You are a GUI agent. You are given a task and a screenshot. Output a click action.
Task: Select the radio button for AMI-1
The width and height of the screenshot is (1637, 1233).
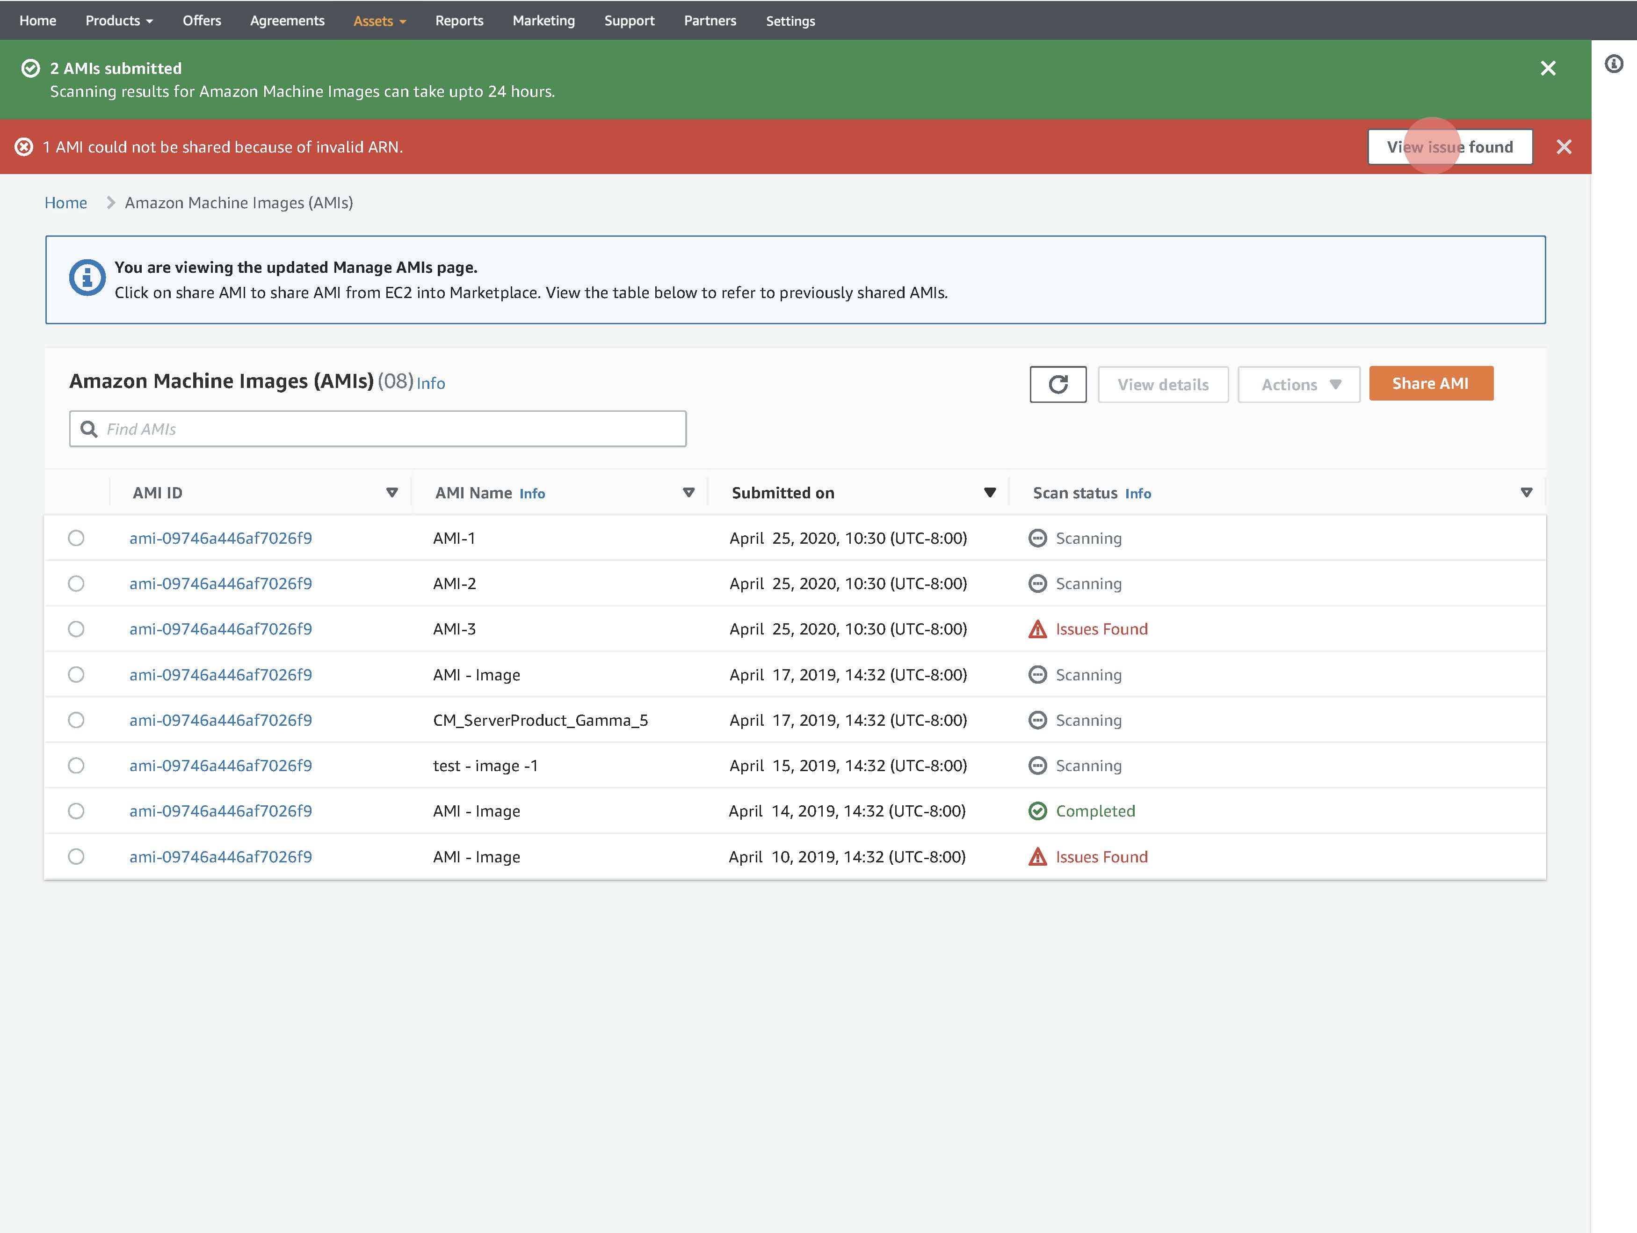[x=76, y=539]
